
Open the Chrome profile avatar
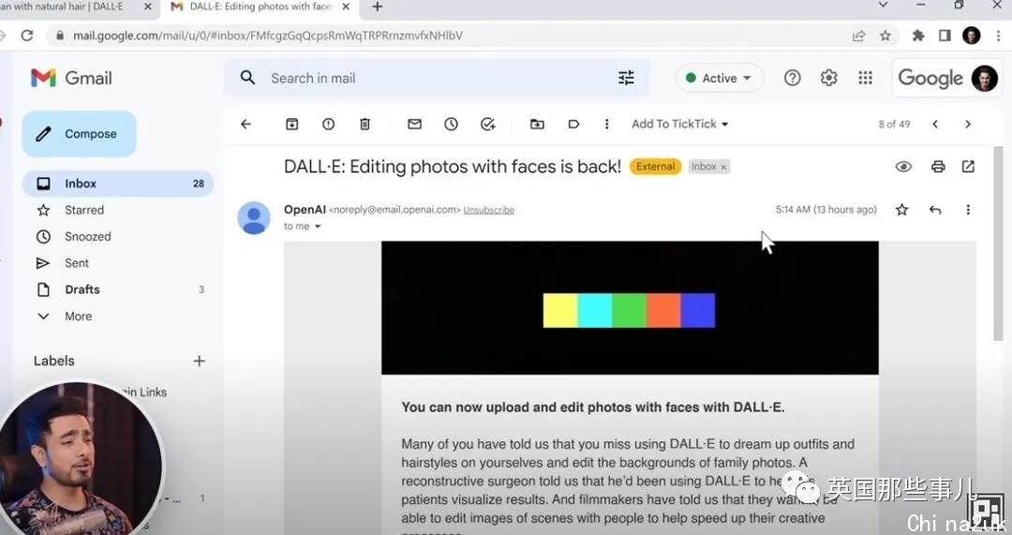tap(972, 36)
